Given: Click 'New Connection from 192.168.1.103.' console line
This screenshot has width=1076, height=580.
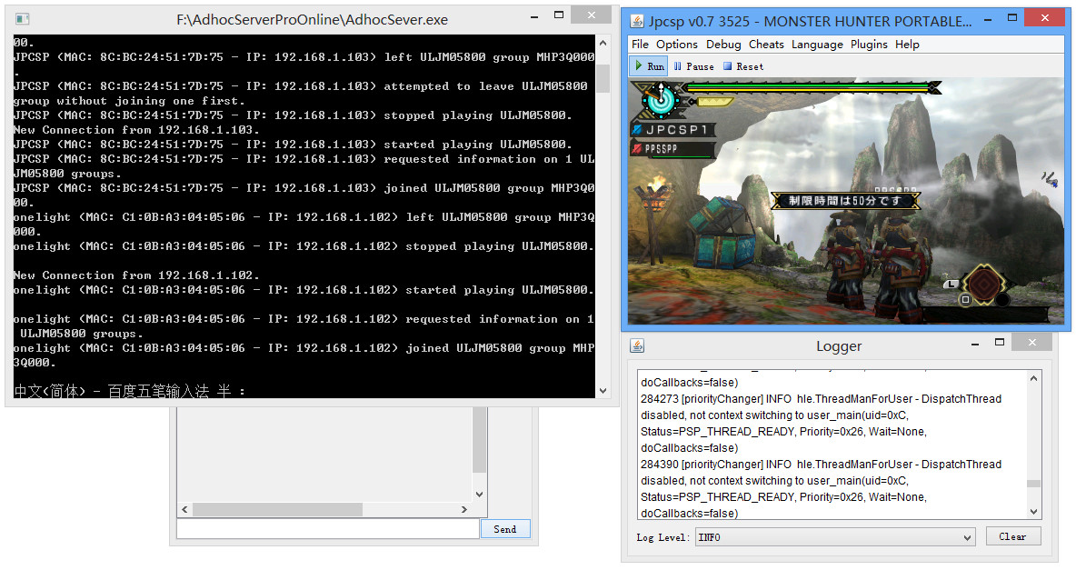Looking at the screenshot, I should 136,130.
